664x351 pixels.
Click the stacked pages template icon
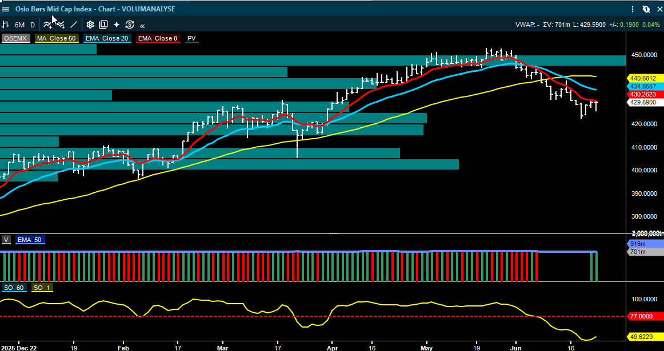pos(103,25)
